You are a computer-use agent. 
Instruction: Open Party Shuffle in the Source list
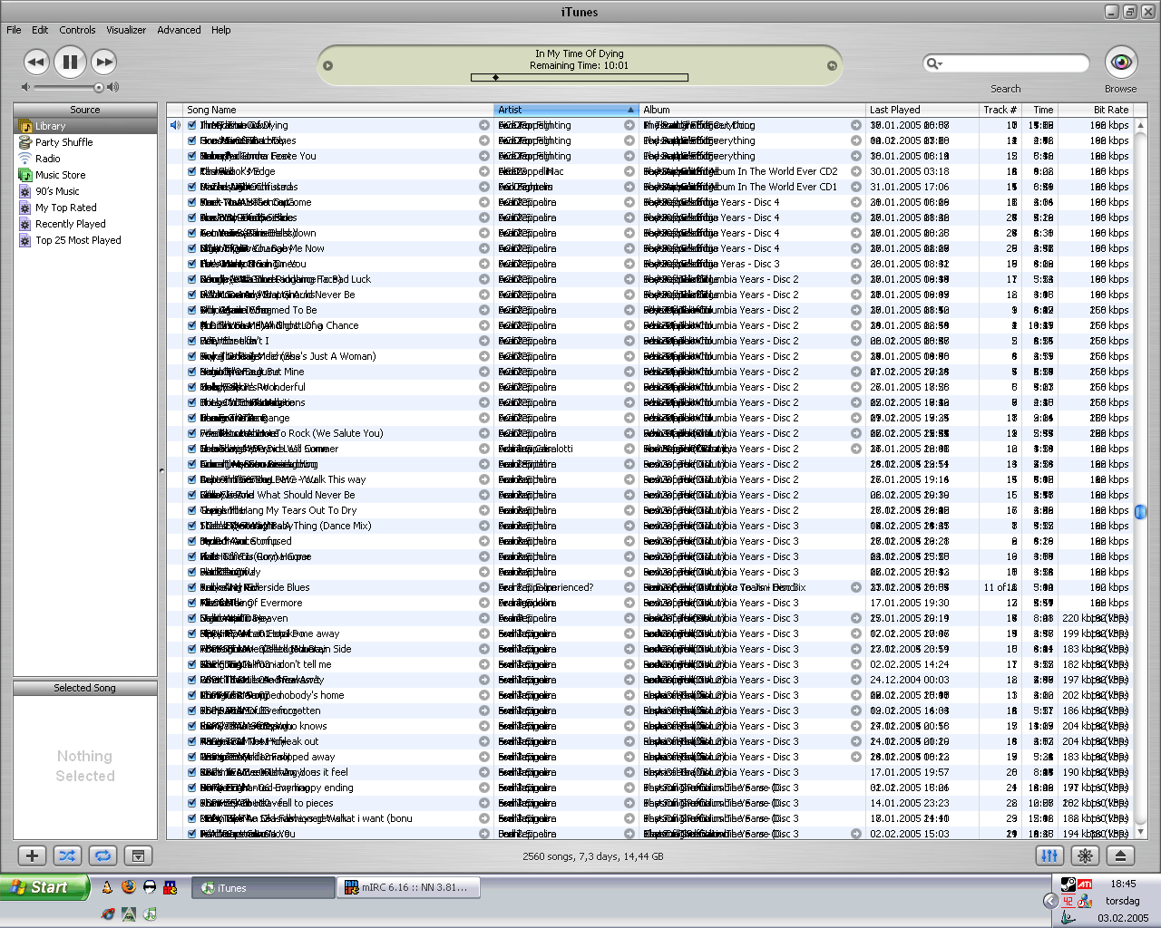coord(85,142)
